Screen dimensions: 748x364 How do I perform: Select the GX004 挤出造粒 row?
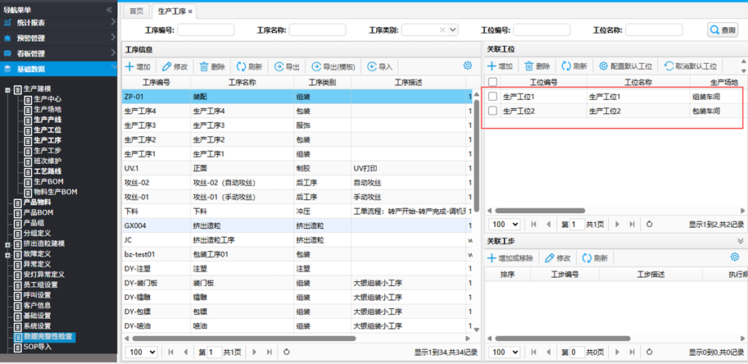pyautogui.click(x=297, y=225)
